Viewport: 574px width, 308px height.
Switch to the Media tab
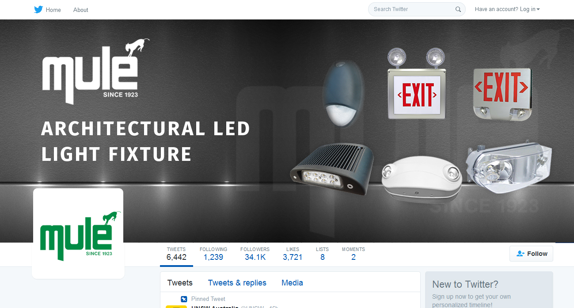(292, 283)
